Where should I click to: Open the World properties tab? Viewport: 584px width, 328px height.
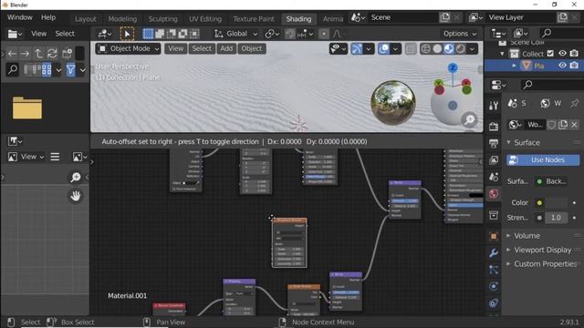click(x=494, y=194)
